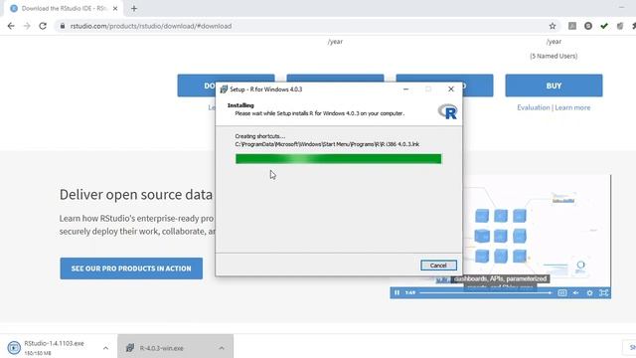Click the 'Deliver open source data' heading
This screenshot has height=358, width=636.
tap(136, 195)
